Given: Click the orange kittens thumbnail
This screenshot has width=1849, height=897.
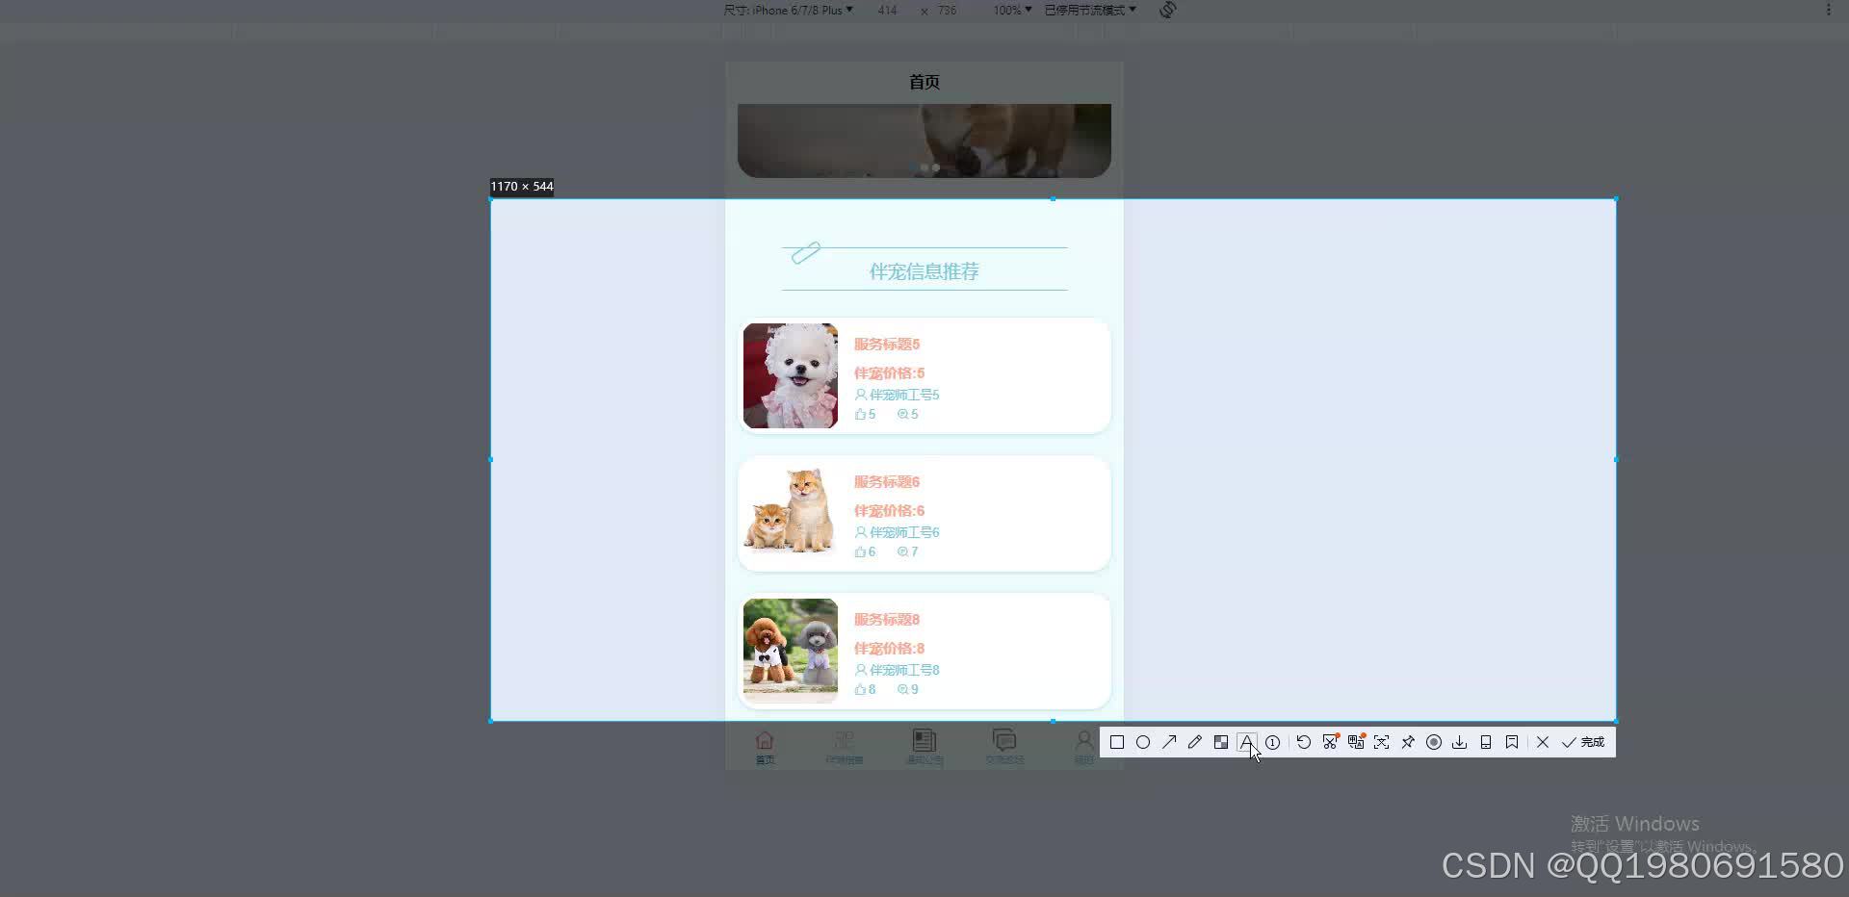Looking at the screenshot, I should (x=791, y=513).
